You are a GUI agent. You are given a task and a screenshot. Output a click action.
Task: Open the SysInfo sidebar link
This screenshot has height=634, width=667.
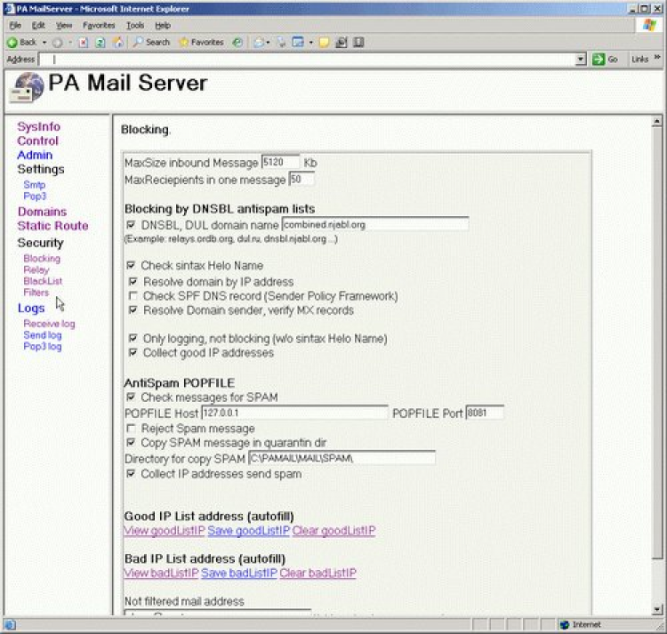click(x=39, y=127)
